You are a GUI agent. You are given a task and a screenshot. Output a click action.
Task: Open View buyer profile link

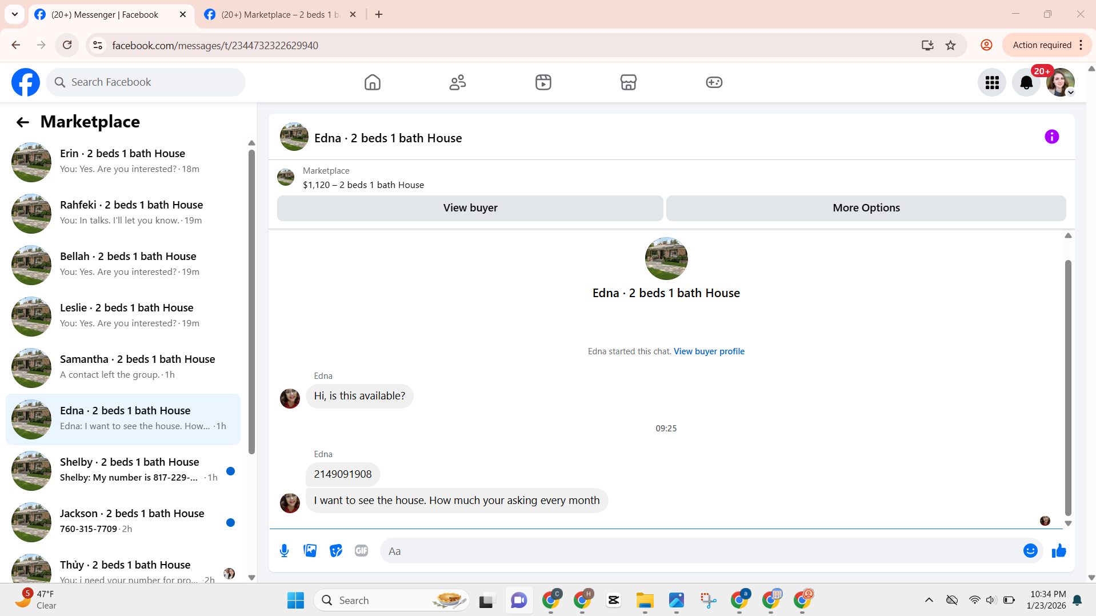(709, 351)
